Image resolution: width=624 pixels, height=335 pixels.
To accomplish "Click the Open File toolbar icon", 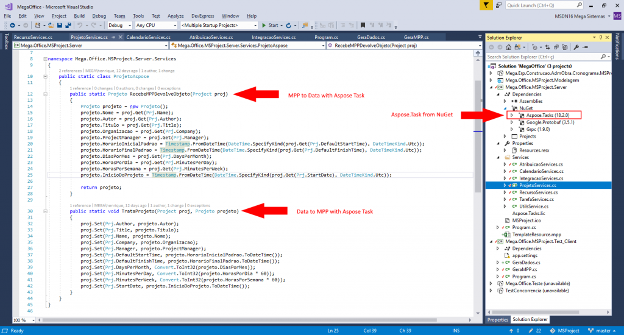I will tap(51, 26).
